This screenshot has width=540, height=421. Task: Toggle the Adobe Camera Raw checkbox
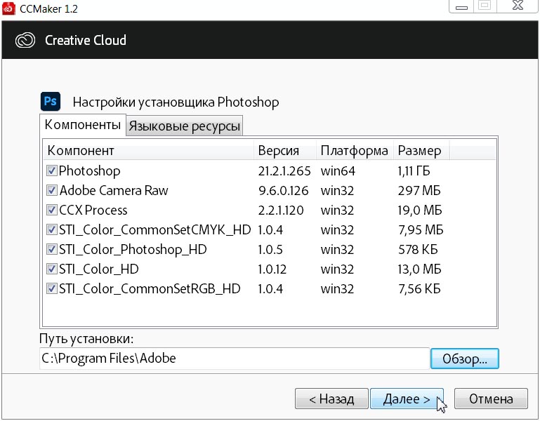point(52,190)
